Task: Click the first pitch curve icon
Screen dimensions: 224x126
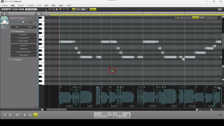Action: point(209,18)
